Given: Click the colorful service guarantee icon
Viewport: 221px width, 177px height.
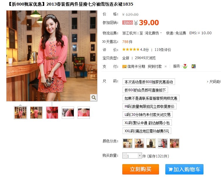Looking at the screenshot, I should pyautogui.click(x=194, y=66).
